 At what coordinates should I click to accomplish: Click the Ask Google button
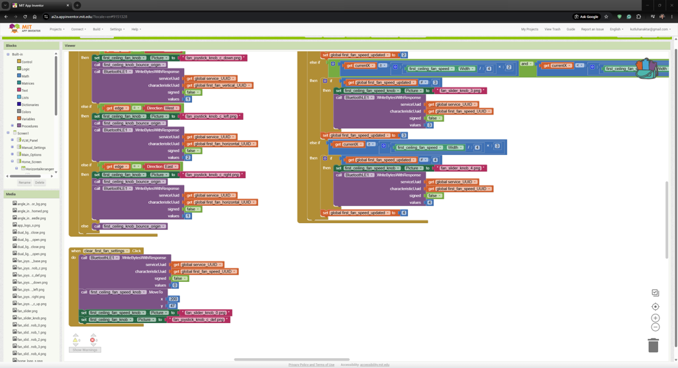pyautogui.click(x=587, y=17)
